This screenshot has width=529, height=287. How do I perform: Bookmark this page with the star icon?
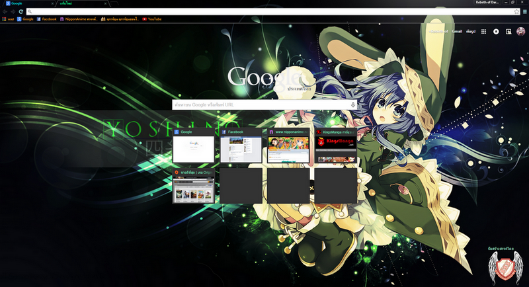(516, 11)
